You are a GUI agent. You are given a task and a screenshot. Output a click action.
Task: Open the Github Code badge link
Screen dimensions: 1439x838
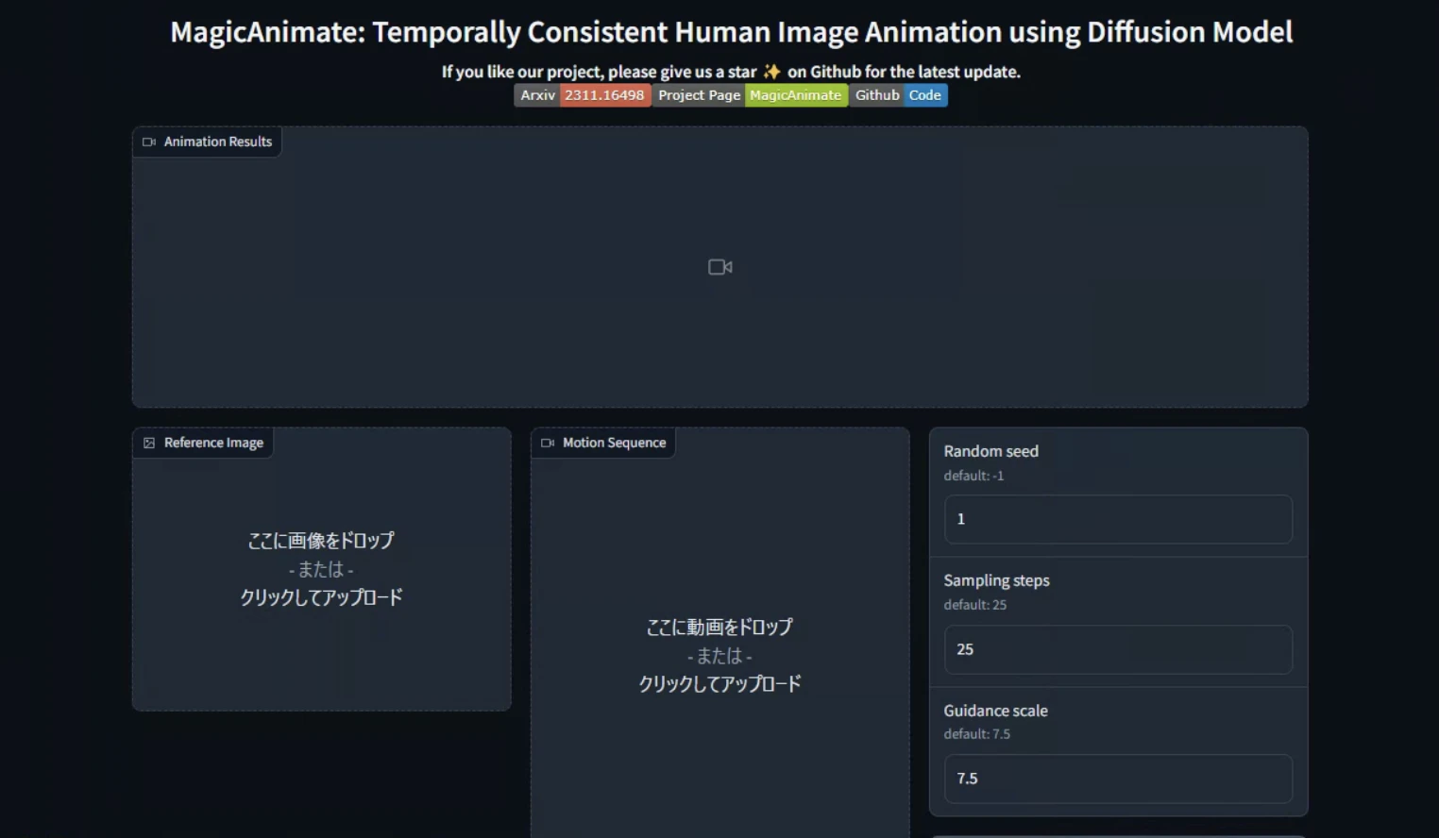pyautogui.click(x=898, y=95)
